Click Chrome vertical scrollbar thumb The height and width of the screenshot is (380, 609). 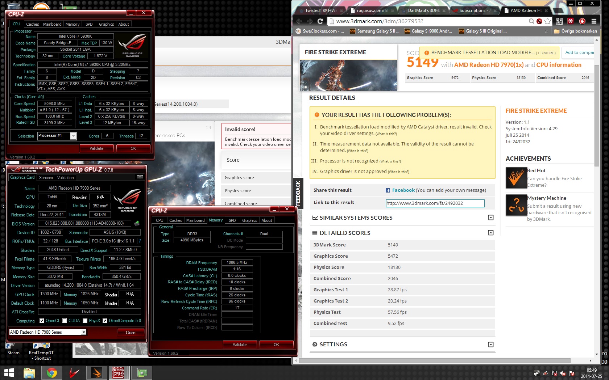pos(597,116)
